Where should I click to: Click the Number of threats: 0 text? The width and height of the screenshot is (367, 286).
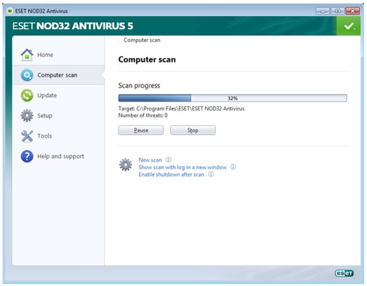point(143,115)
